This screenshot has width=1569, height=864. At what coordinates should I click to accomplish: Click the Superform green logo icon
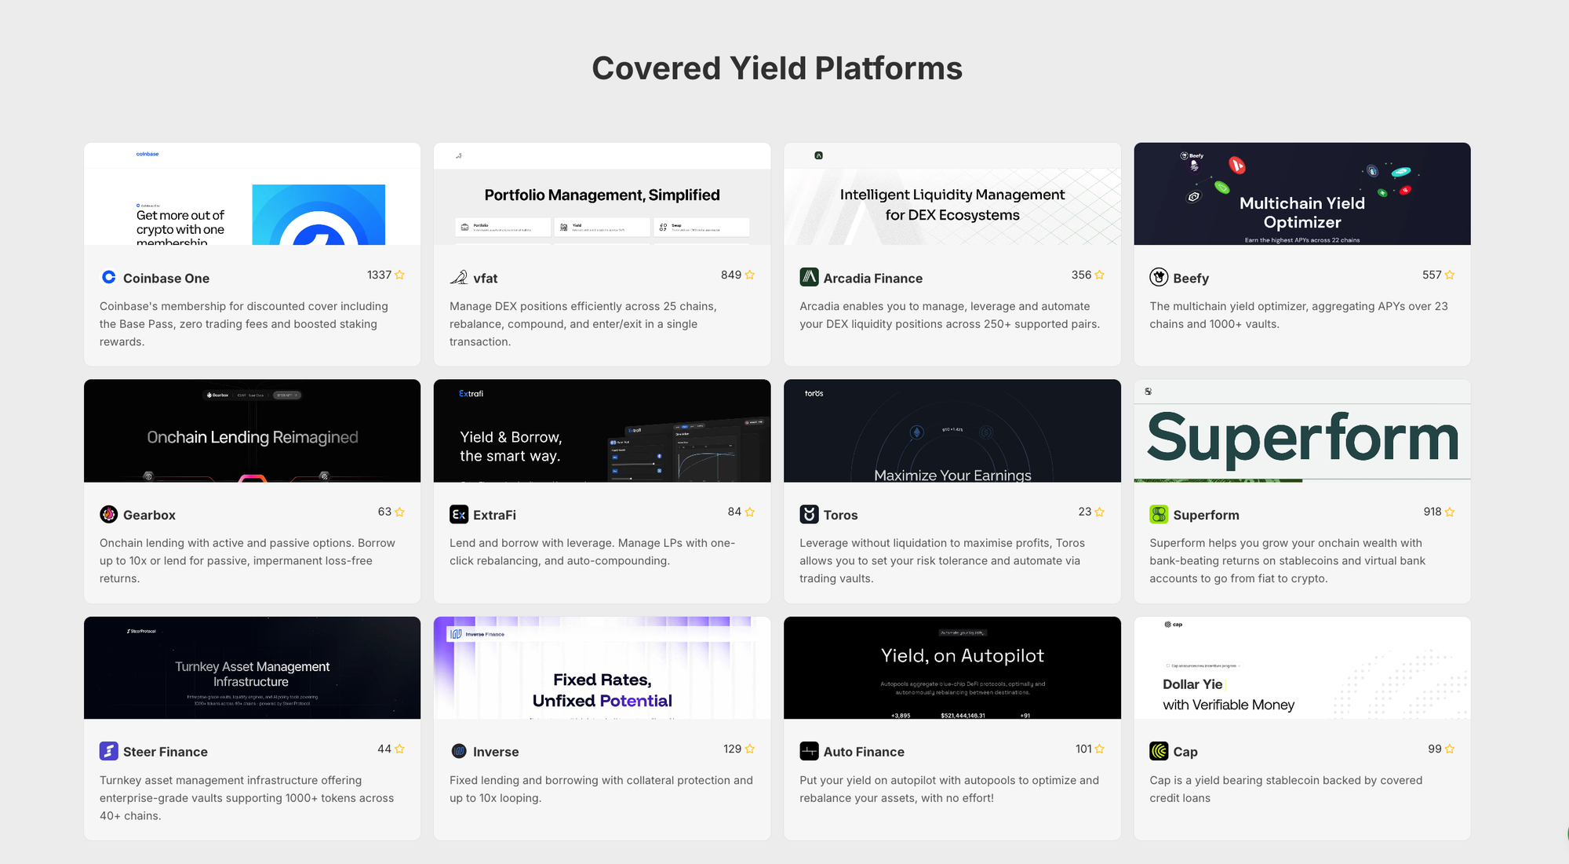point(1159,514)
